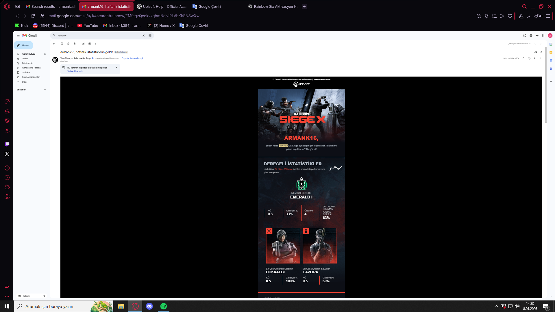Open Gmail settings gear

pos(531,36)
